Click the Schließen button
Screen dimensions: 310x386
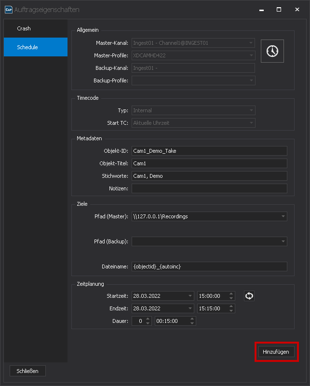click(x=27, y=371)
